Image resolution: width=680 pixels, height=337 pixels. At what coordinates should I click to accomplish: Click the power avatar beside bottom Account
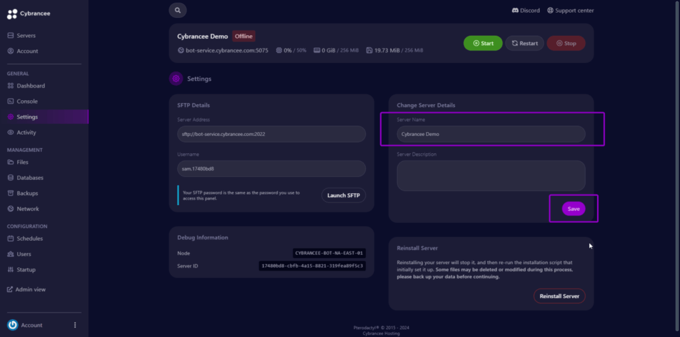click(13, 325)
